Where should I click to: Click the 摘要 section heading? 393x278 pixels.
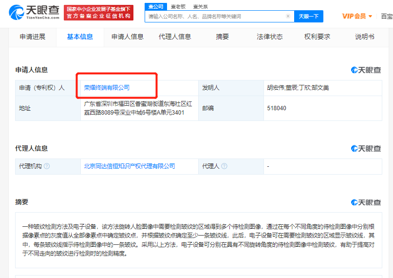click(x=22, y=202)
